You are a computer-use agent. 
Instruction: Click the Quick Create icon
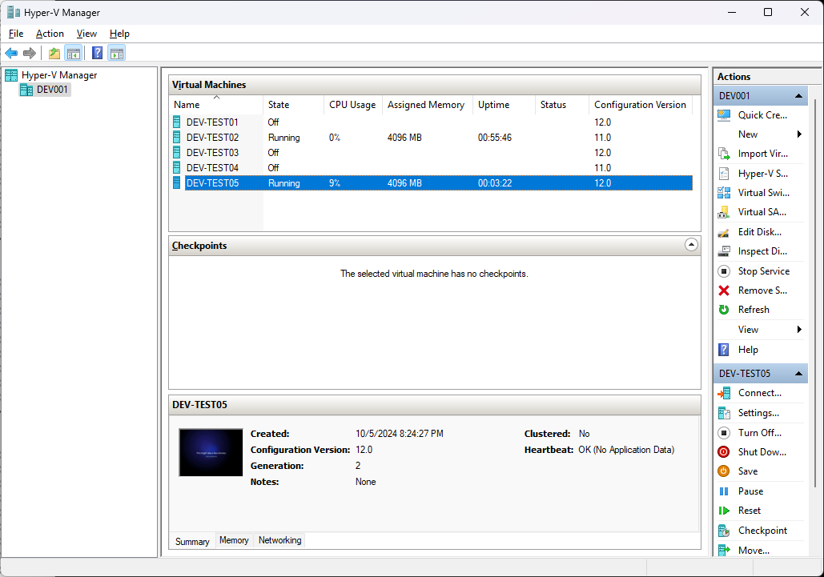[x=724, y=115]
